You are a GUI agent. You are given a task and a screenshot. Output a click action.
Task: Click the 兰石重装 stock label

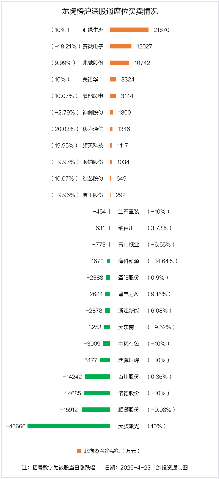(129, 211)
